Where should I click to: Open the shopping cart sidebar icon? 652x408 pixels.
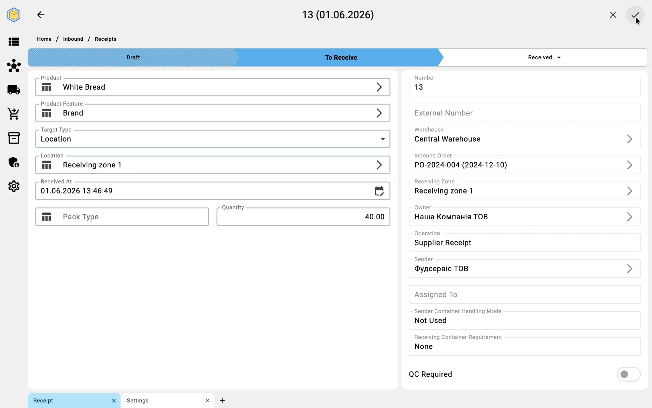pos(14,114)
